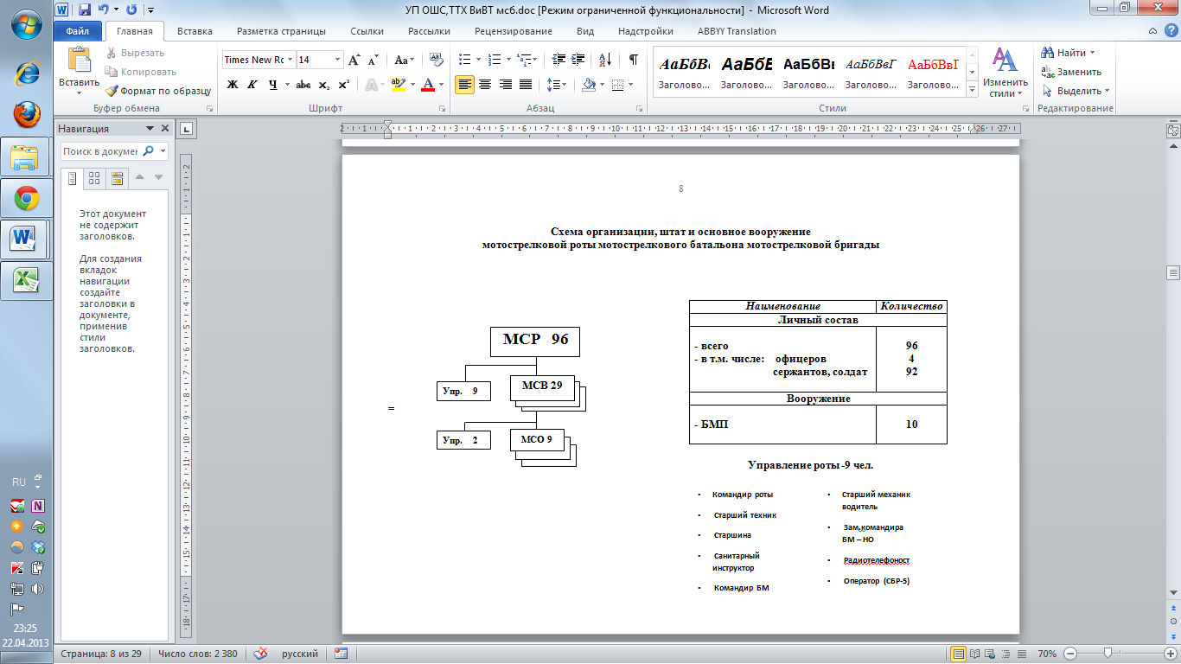Open the font size 14 dropdown
Viewport: 1181px width, 664px height.
coord(337,60)
